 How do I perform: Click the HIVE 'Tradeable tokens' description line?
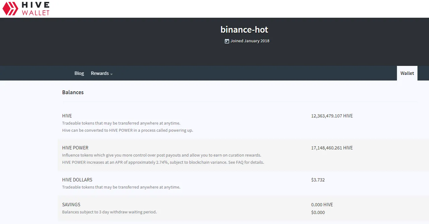(121, 123)
